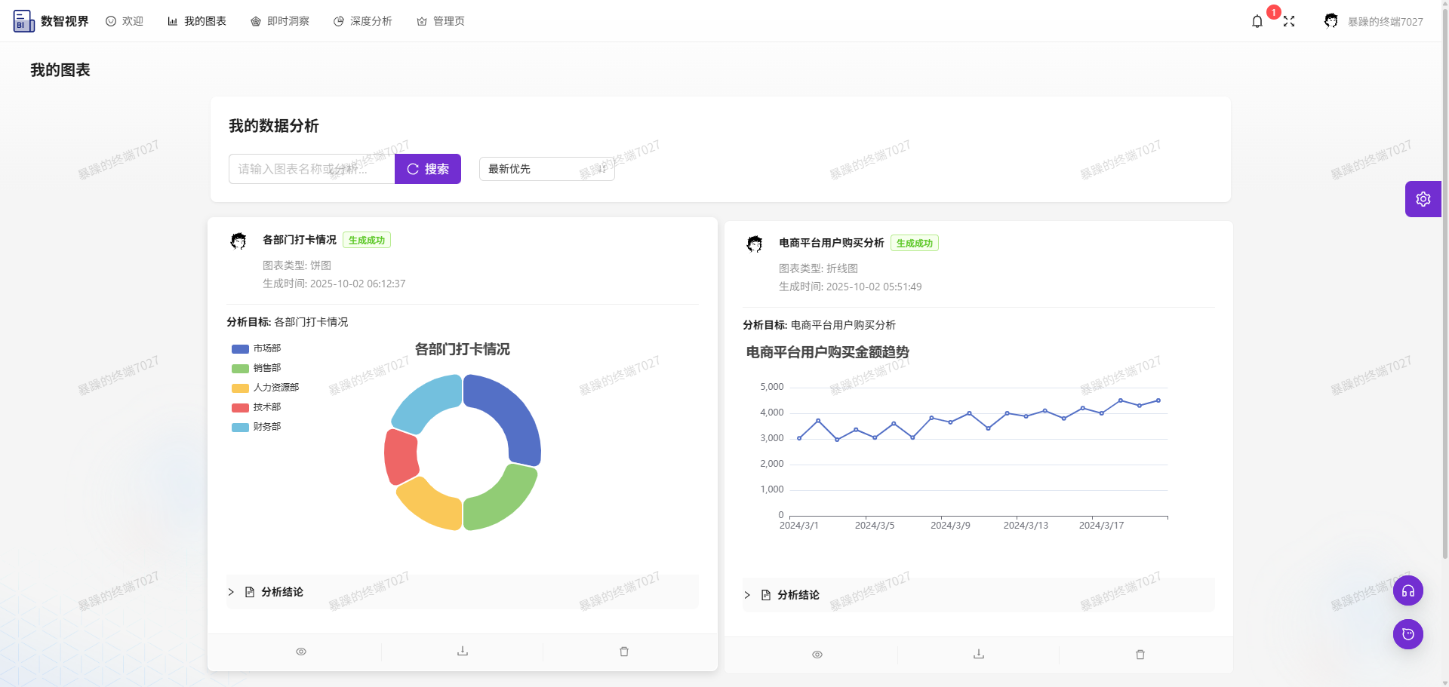Open the history clock floating button
The width and height of the screenshot is (1449, 687).
pos(1407,634)
